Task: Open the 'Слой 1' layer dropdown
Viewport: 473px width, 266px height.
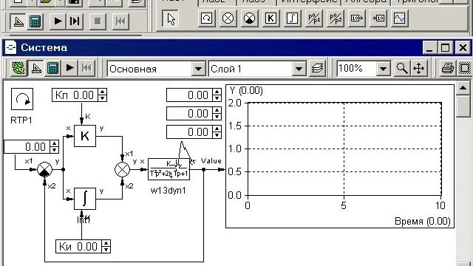Action: [299, 69]
